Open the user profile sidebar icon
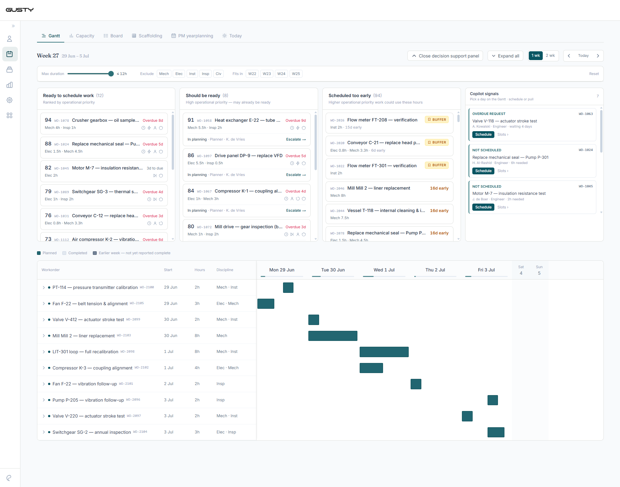Viewport: 620px width, 487px height. pyautogui.click(x=10, y=39)
